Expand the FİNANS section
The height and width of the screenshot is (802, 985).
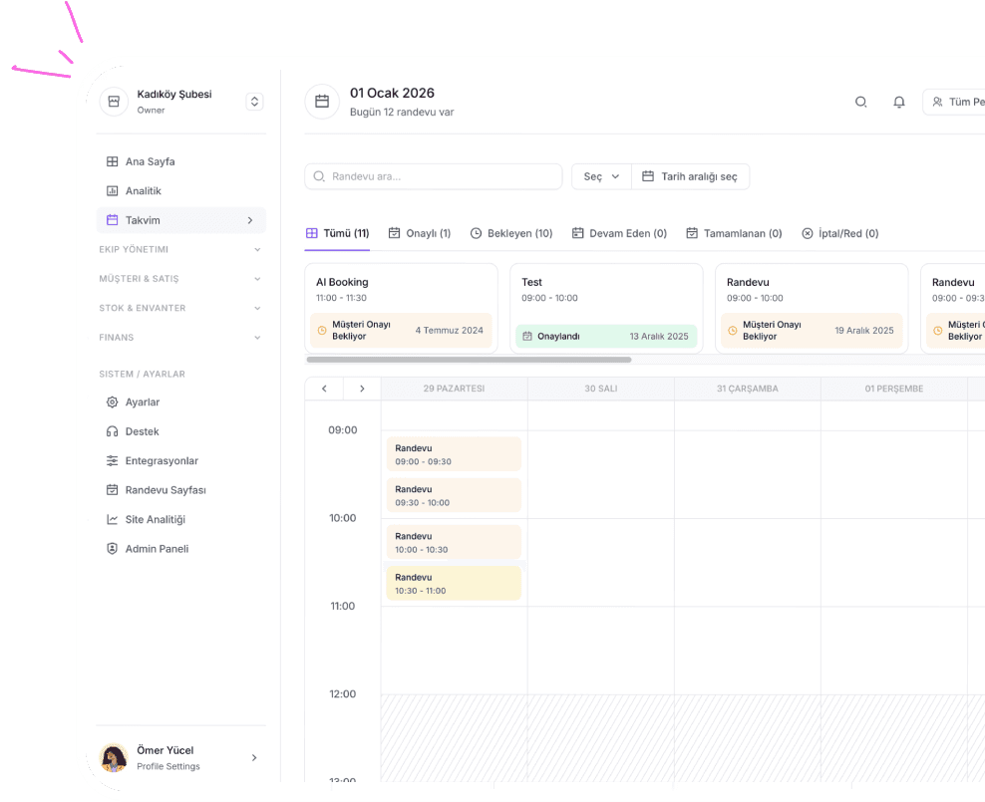click(179, 338)
